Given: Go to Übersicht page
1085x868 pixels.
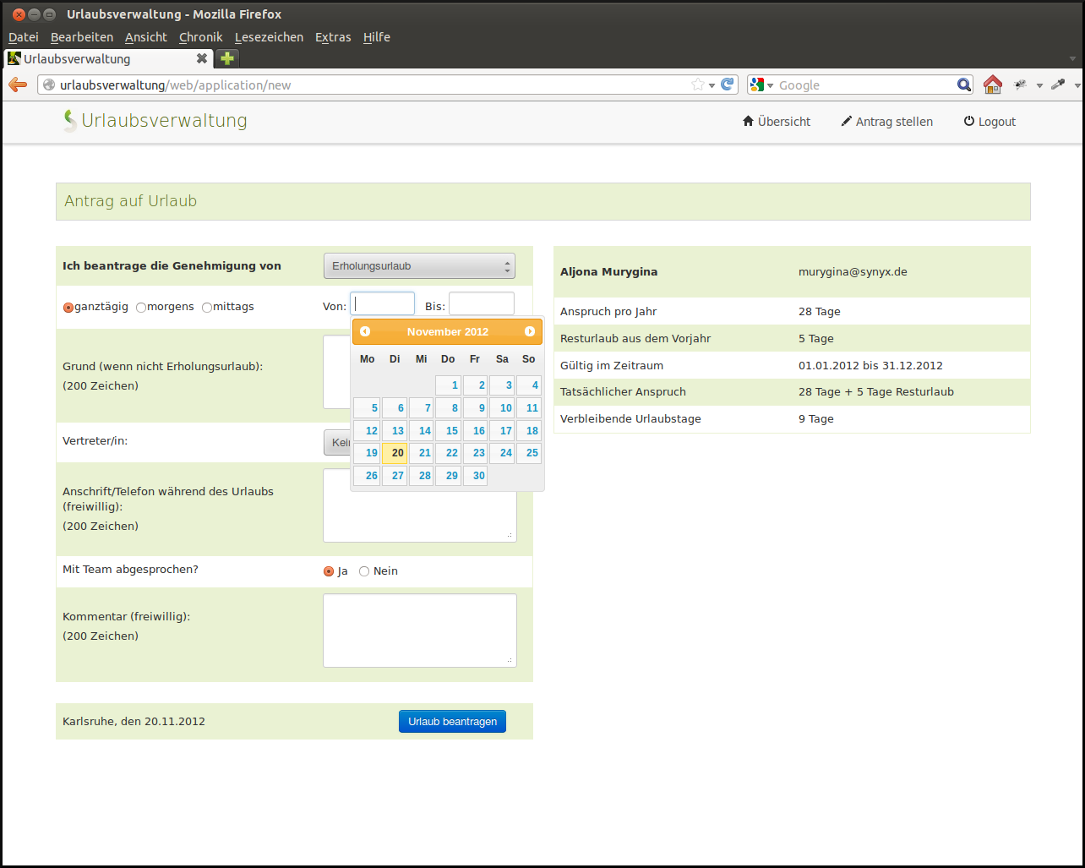Looking at the screenshot, I should click(x=777, y=122).
